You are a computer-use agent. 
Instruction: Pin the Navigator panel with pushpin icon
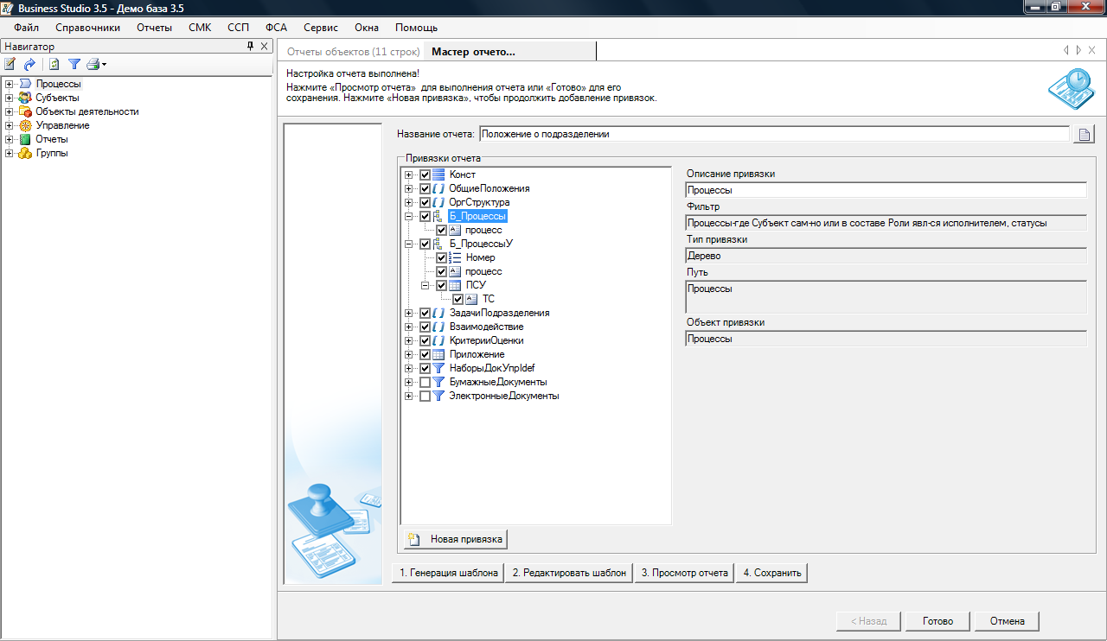click(x=251, y=46)
